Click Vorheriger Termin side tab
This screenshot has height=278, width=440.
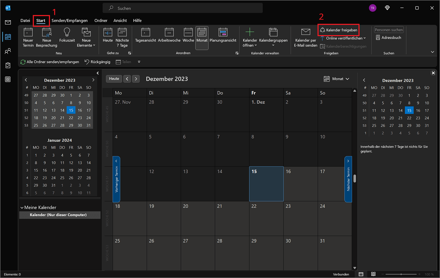tap(116, 179)
